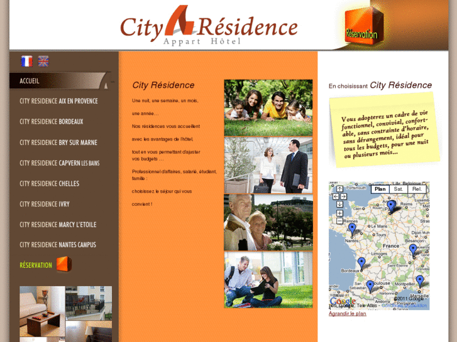Click the yellow sticky note
The height and width of the screenshot is (342, 457).
(384, 130)
